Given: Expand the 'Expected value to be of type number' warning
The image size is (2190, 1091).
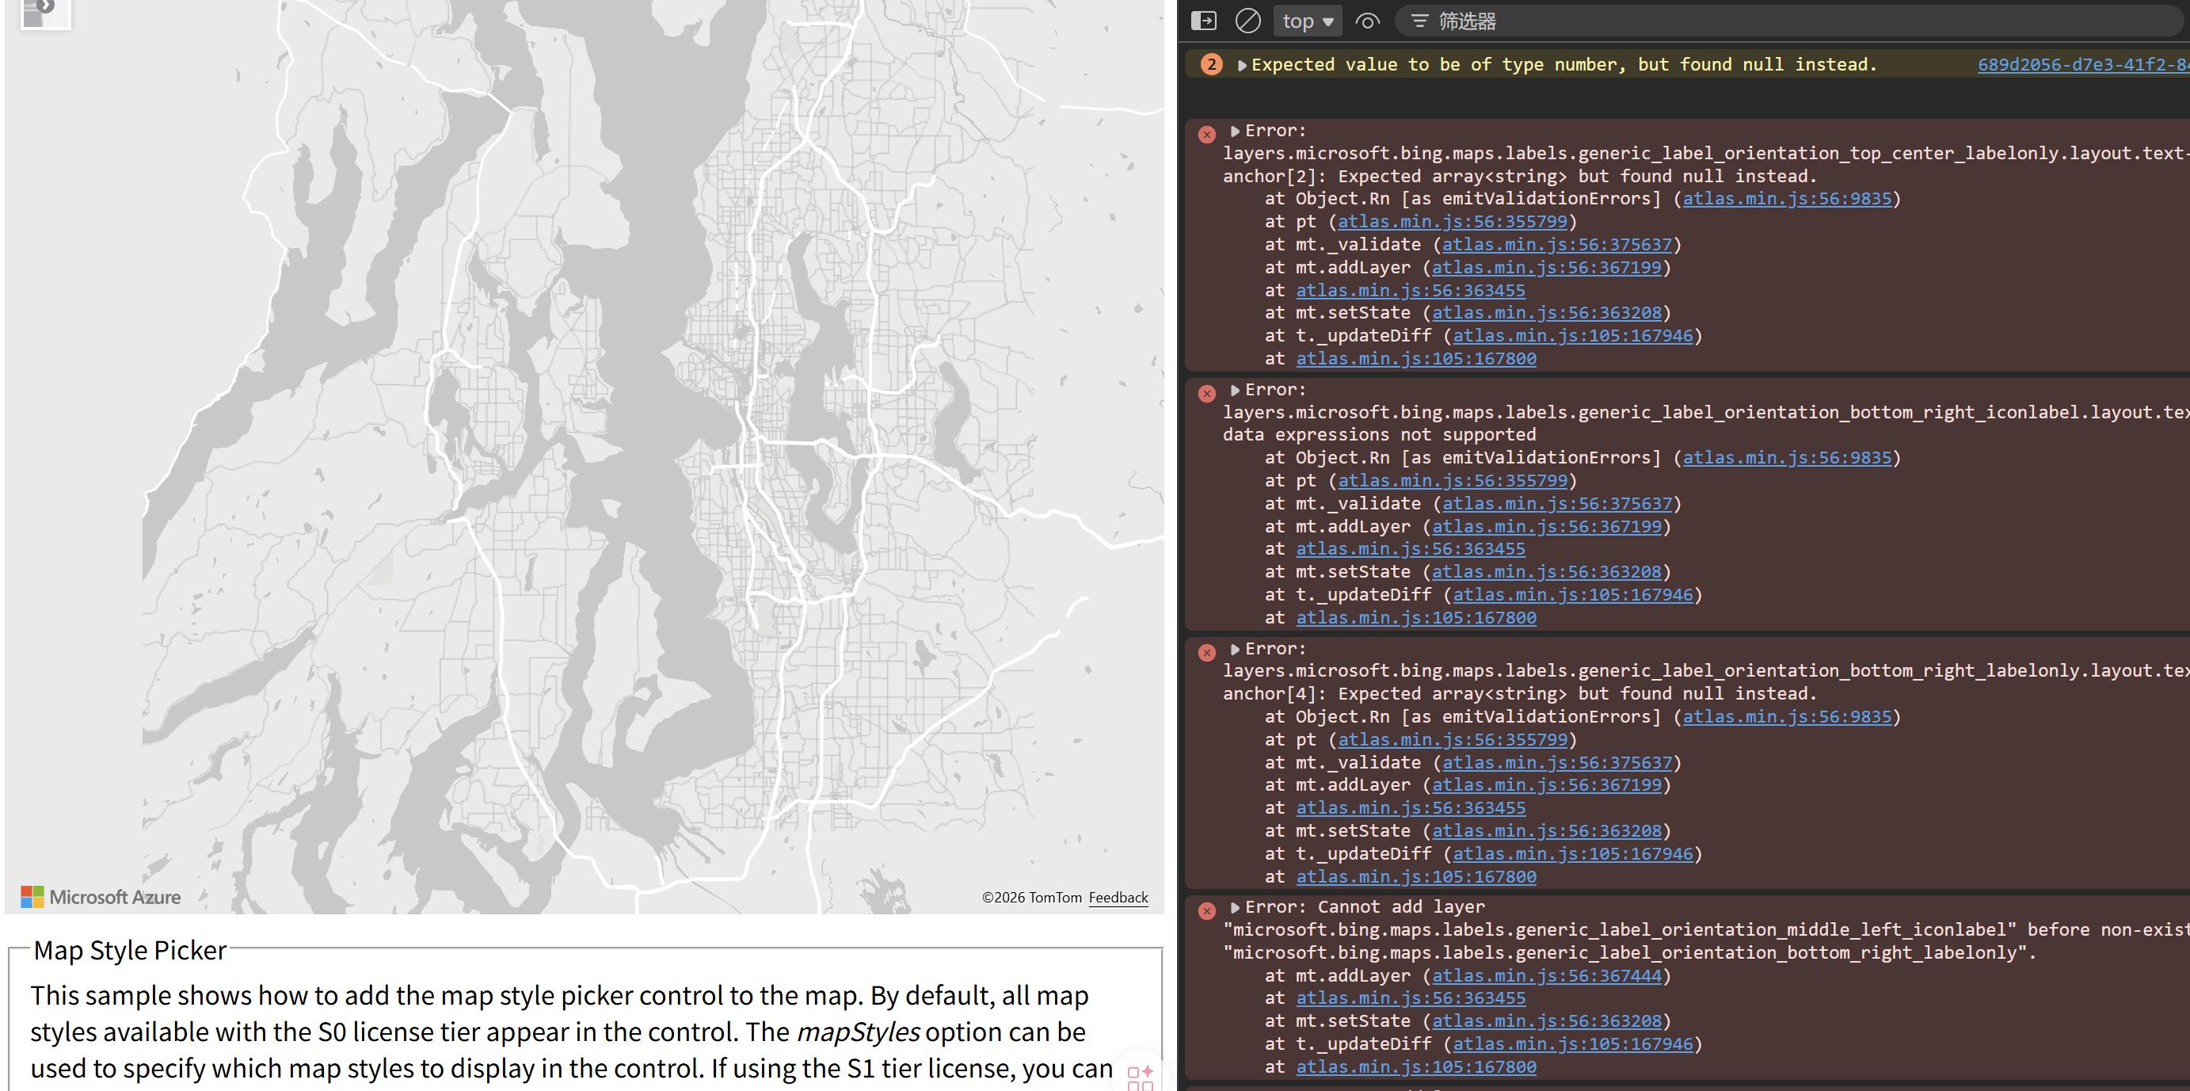Looking at the screenshot, I should pyautogui.click(x=1242, y=66).
